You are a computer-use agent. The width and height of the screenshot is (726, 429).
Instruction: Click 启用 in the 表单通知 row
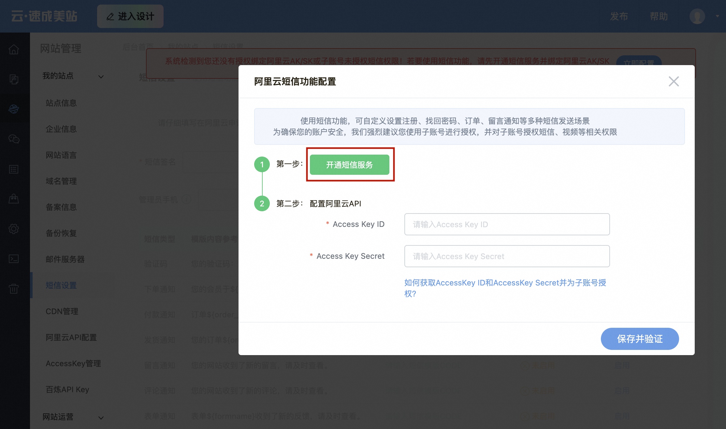tap(622, 416)
